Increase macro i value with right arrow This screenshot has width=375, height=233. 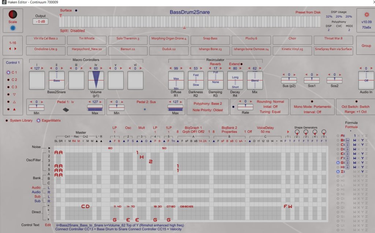(42, 68)
